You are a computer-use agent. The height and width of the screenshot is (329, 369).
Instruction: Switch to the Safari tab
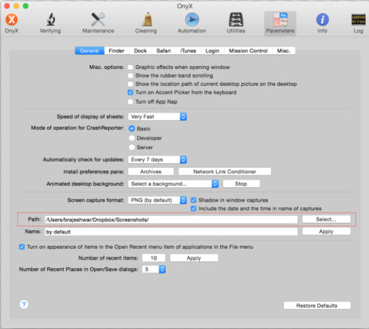(x=163, y=50)
